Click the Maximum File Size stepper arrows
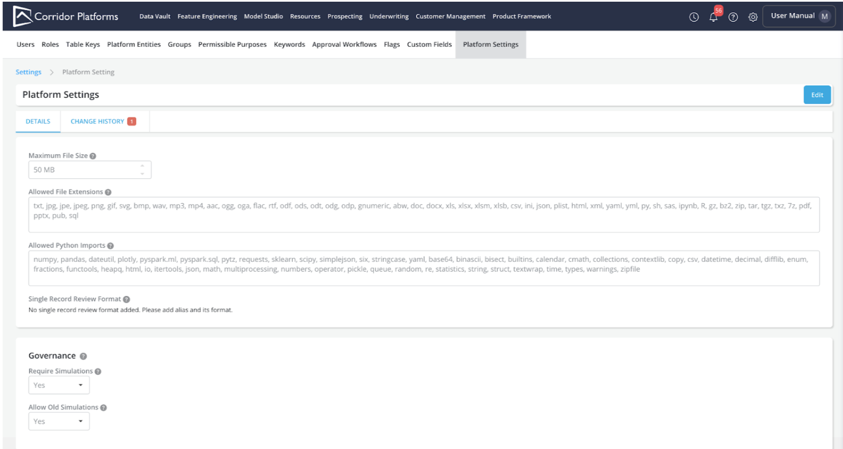The width and height of the screenshot is (843, 449). (142, 170)
